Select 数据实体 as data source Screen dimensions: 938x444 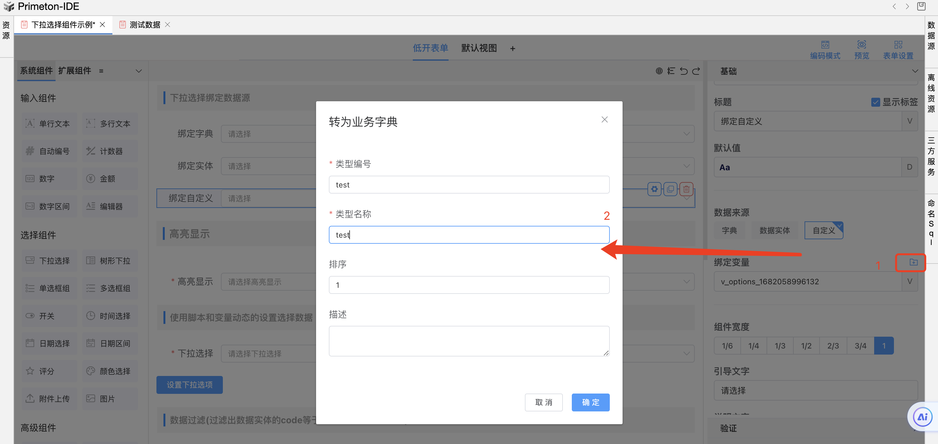pos(774,230)
